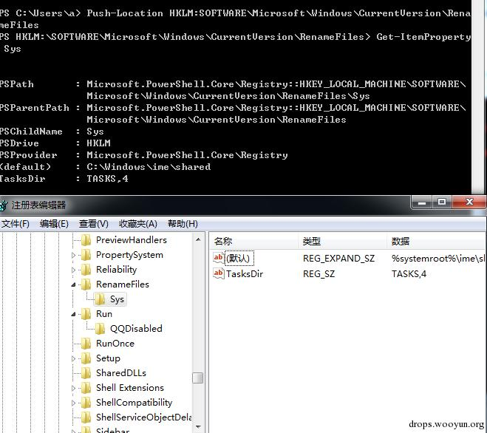Select the Sys subkey folder icon
487x433 pixels.
click(x=100, y=299)
